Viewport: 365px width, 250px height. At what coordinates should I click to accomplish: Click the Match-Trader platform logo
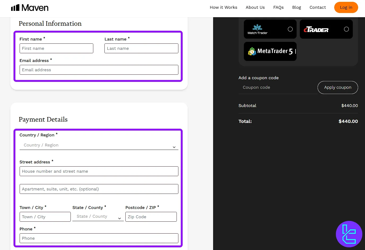pos(257,29)
